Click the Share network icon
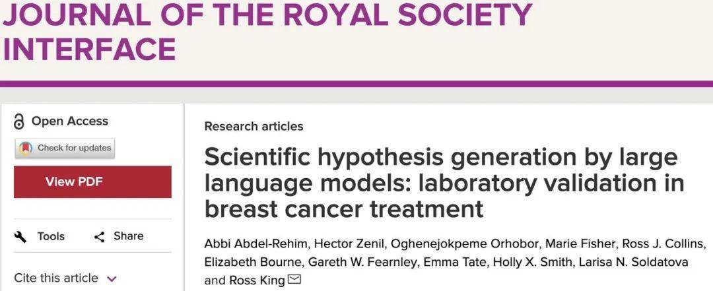 tap(99, 236)
